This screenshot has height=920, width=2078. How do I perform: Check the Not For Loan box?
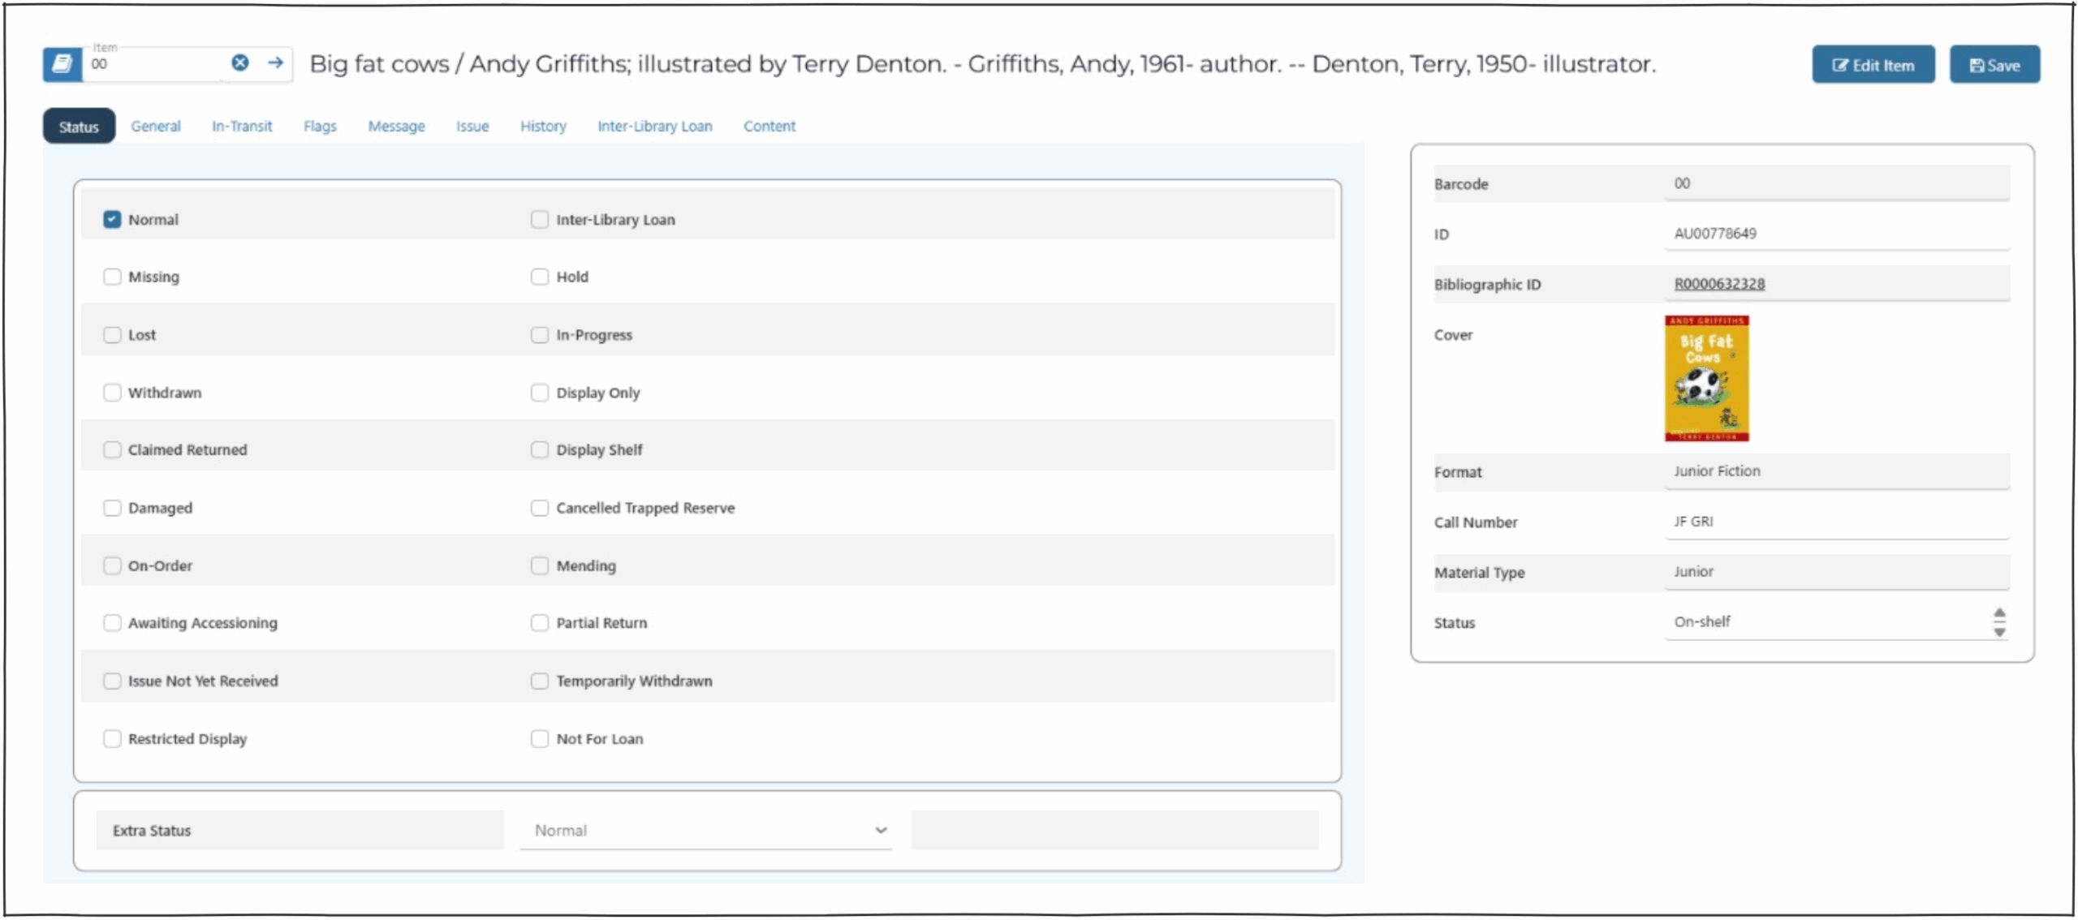coord(540,739)
